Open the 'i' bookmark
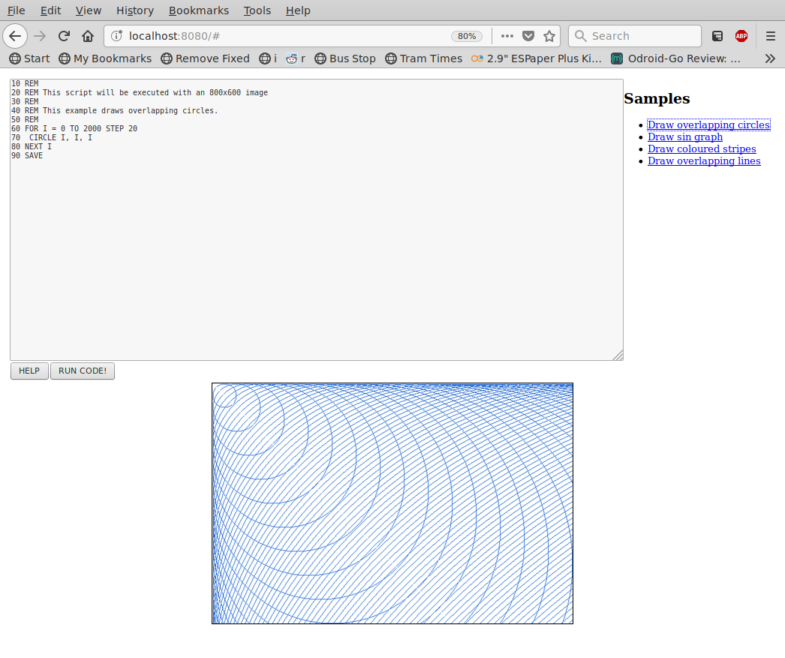Image resolution: width=785 pixels, height=658 pixels. [x=268, y=59]
